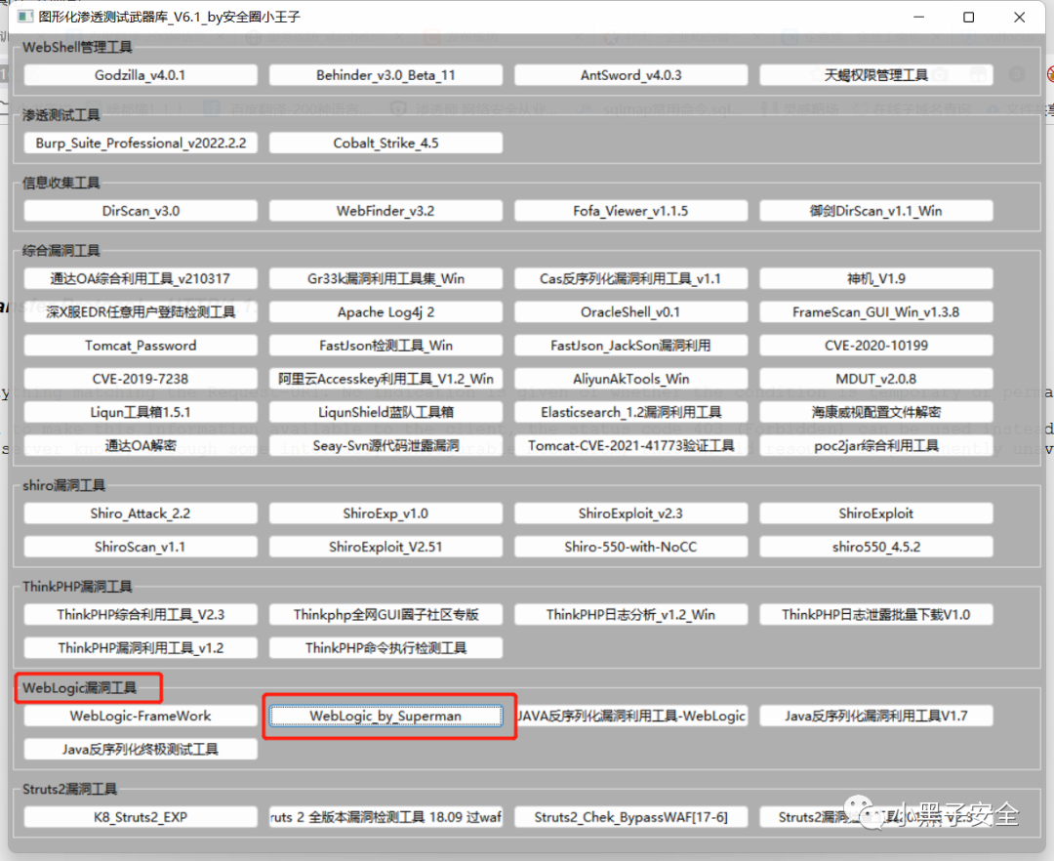Start AntSword_v4.0.3
1054x861 pixels.
point(631,75)
